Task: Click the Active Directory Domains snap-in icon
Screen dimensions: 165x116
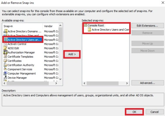Action: [x=5, y=31]
